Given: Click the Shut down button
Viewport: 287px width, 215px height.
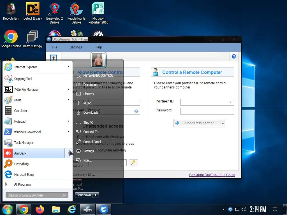Looking at the screenshot, I should (84, 195).
